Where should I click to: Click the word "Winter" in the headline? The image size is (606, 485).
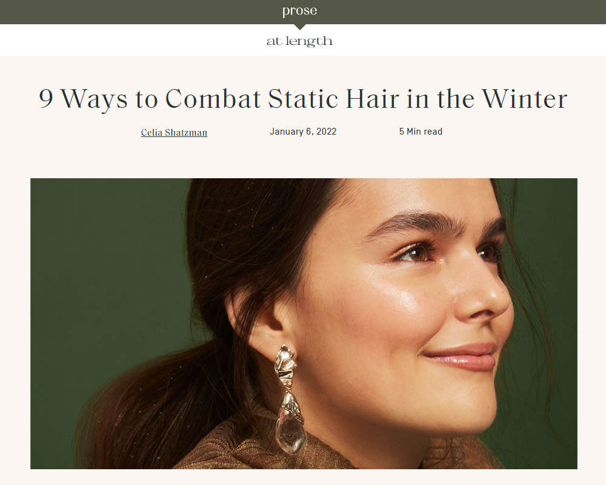524,98
